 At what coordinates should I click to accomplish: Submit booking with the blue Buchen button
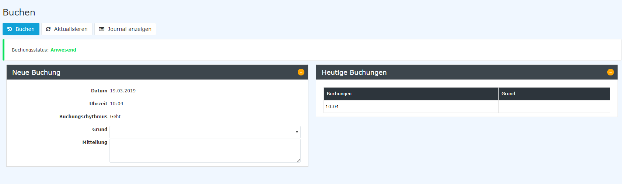click(21, 29)
